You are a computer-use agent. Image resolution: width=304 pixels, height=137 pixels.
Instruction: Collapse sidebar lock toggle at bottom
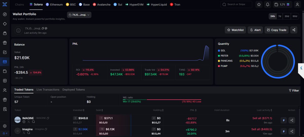click(5, 133)
